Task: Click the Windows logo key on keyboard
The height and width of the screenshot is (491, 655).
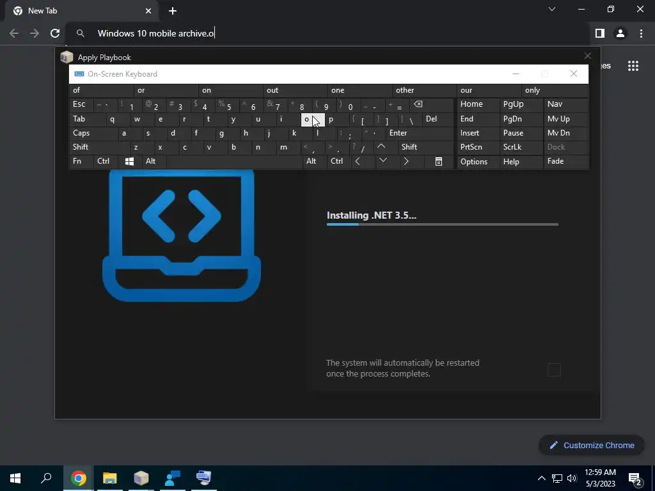Action: click(x=129, y=162)
